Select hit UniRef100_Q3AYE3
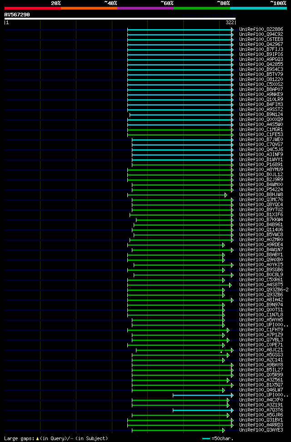The height and width of the screenshot is (442, 291). tap(261, 430)
